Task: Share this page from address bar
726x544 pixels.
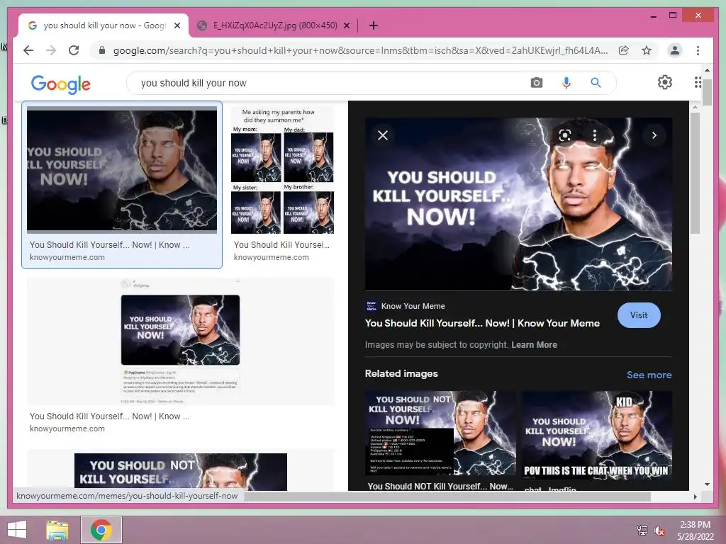Action: 624,50
